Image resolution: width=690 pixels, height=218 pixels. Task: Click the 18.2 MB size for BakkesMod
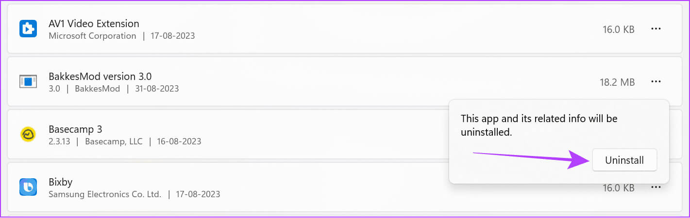[x=617, y=82]
